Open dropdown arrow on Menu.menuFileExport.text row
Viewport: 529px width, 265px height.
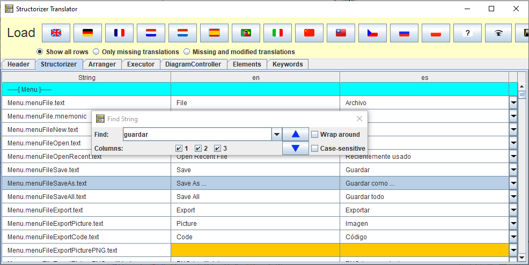513,210
